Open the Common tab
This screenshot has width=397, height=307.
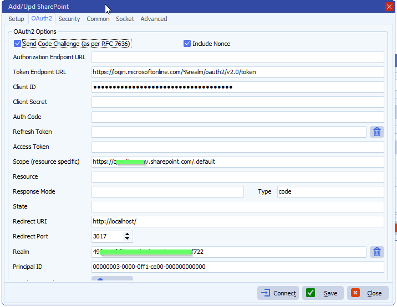pyautogui.click(x=98, y=19)
